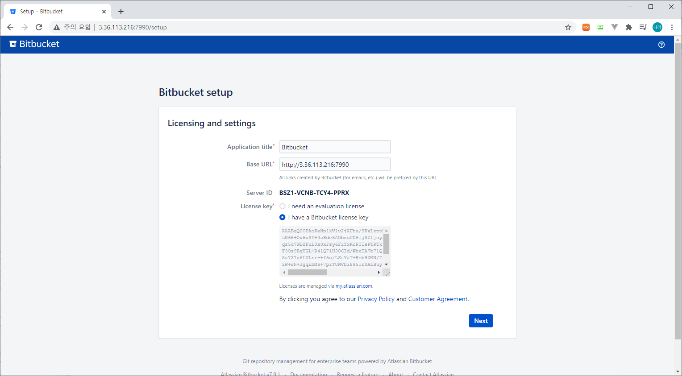
Task: Click the Application title input field
Action: pos(335,147)
